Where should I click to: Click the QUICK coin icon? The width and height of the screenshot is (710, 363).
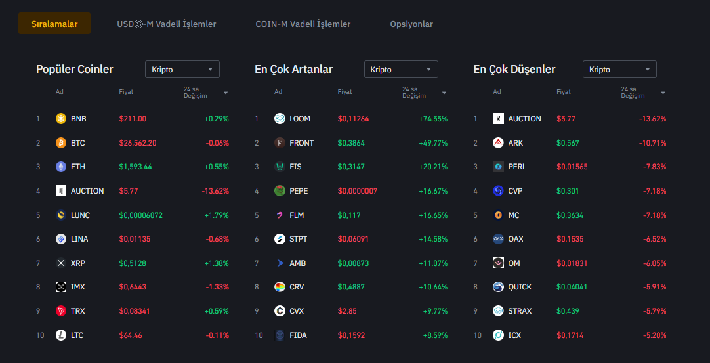[498, 287]
